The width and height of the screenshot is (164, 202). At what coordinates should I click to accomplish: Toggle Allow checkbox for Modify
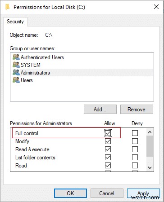[108, 141]
